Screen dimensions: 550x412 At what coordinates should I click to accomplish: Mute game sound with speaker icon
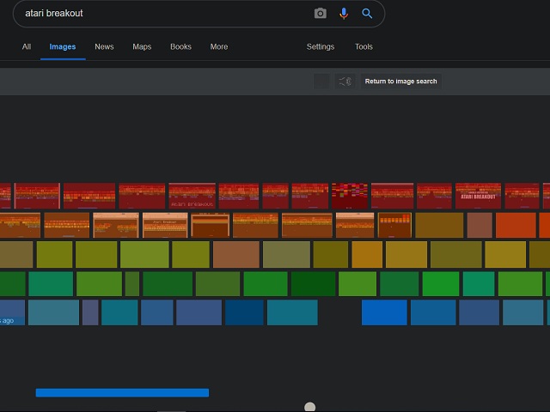tap(345, 82)
